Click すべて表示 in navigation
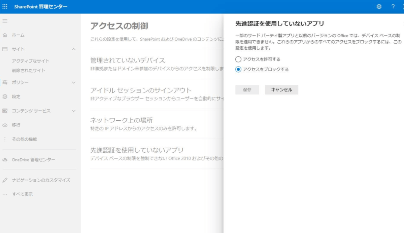This screenshot has width=404, height=233. click(22, 194)
